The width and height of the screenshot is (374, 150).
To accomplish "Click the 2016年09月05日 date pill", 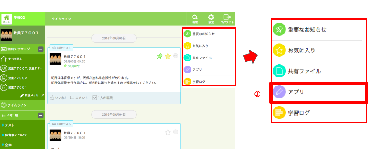I will pyautogui.click(x=114, y=38).
